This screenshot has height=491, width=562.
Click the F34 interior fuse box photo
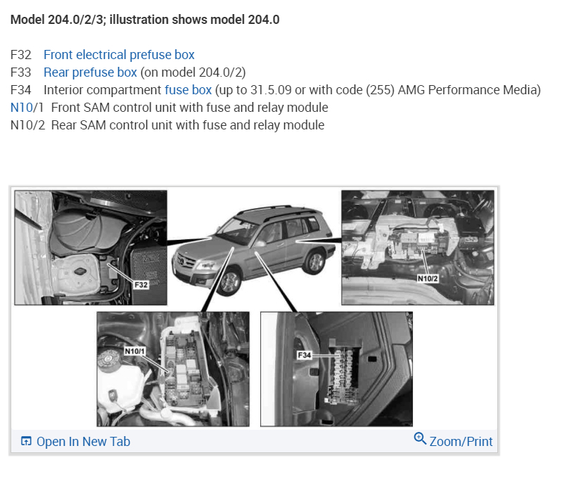pos(336,369)
